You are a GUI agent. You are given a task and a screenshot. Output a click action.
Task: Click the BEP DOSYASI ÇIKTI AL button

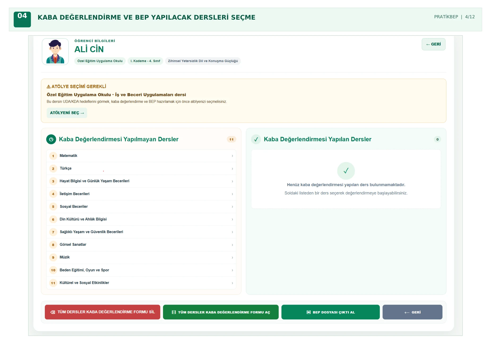coord(330,312)
